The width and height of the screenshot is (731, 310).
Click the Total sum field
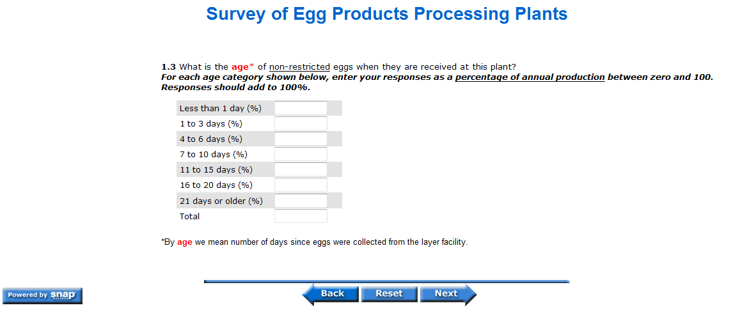coord(301,216)
